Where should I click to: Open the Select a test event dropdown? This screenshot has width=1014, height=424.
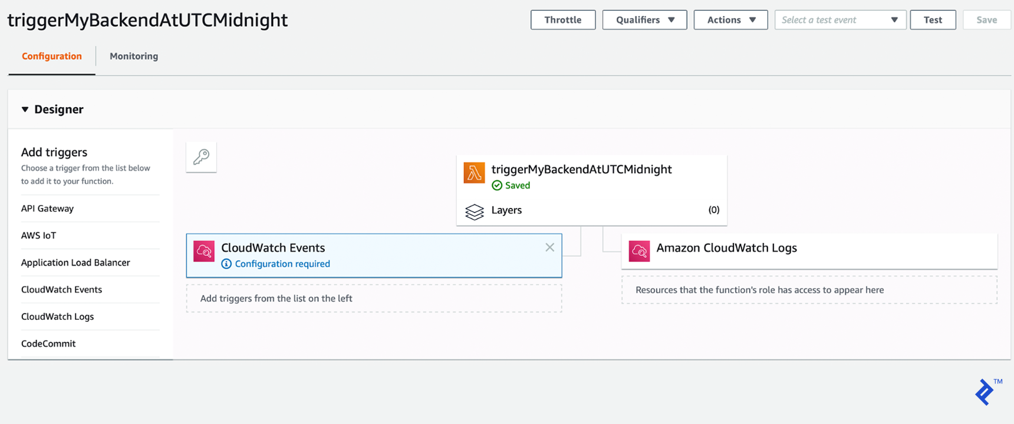pyautogui.click(x=840, y=20)
